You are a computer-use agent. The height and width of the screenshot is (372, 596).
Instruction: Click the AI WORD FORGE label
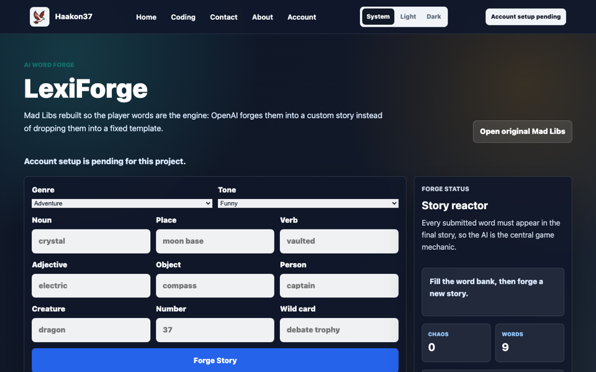(x=49, y=65)
